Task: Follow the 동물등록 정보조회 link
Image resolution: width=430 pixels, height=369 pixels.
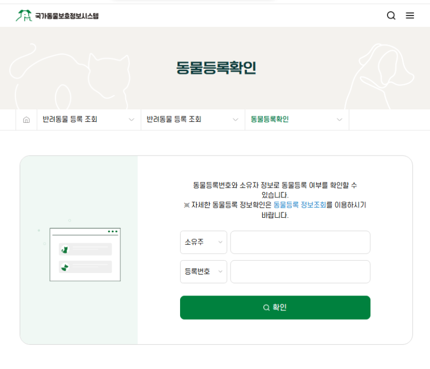Action: [299, 205]
